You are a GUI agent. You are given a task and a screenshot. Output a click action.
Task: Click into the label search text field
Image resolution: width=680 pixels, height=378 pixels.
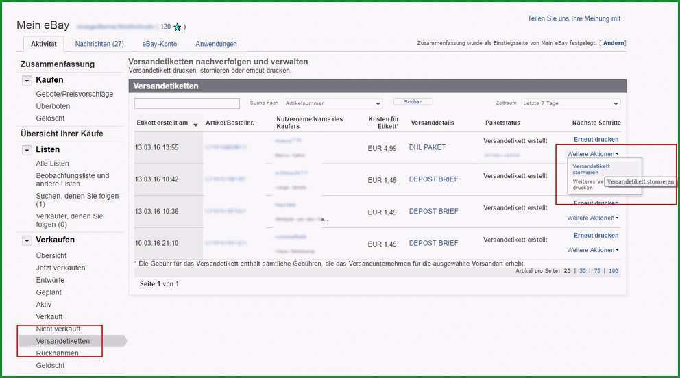point(187,103)
